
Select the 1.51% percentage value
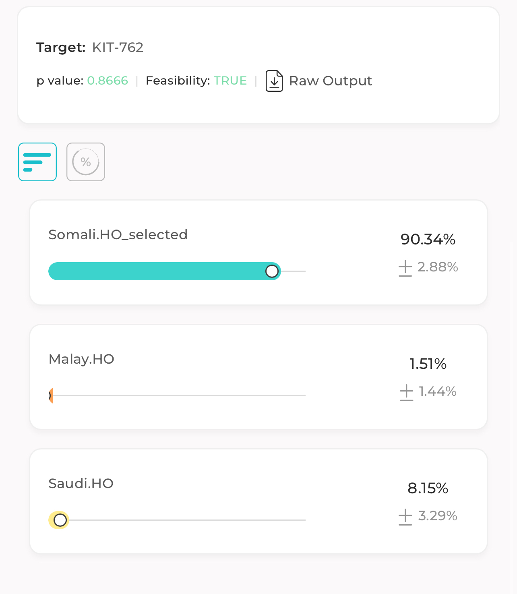point(428,364)
